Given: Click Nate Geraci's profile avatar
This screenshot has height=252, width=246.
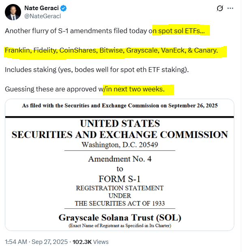Looking at the screenshot, I should (x=13, y=12).
